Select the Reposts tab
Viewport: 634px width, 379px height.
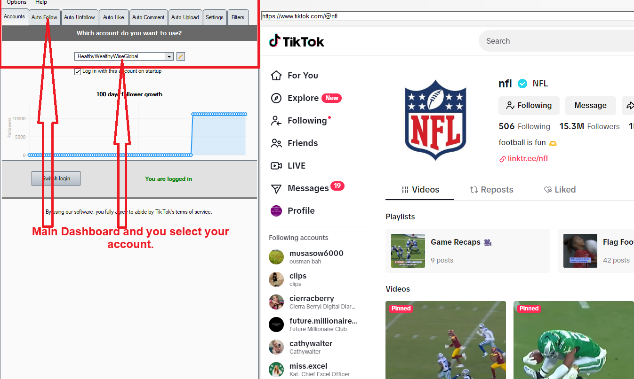coord(491,190)
